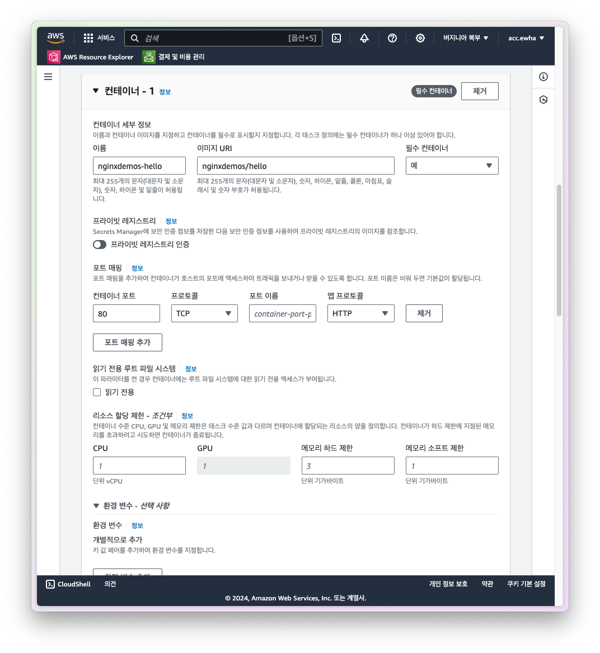Open the AWS Resource Explorer shortcut
This screenshot has height=653, width=600.
[x=91, y=57]
